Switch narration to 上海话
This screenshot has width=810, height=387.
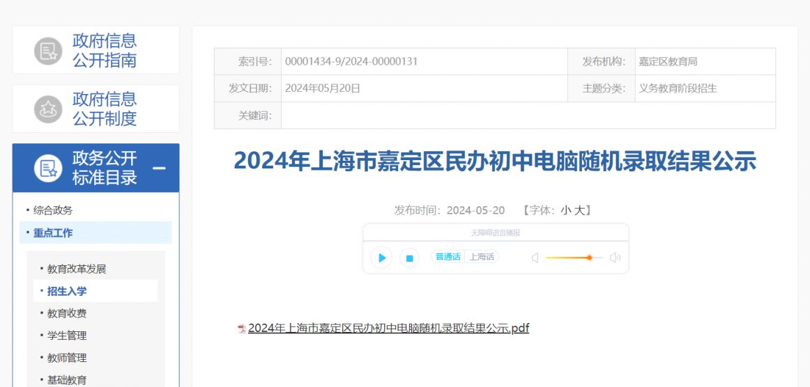click(482, 257)
